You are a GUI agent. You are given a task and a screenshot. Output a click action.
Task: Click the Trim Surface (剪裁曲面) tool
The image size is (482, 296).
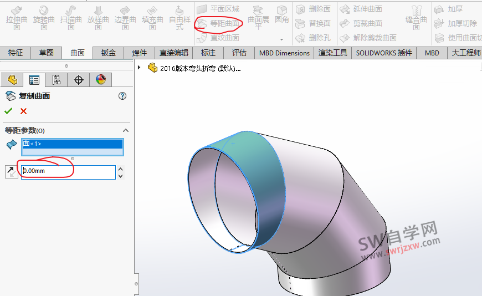[x=361, y=23]
